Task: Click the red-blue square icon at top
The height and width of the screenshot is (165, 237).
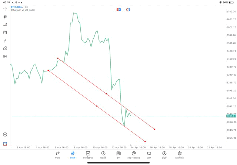Action: (x=119, y=10)
